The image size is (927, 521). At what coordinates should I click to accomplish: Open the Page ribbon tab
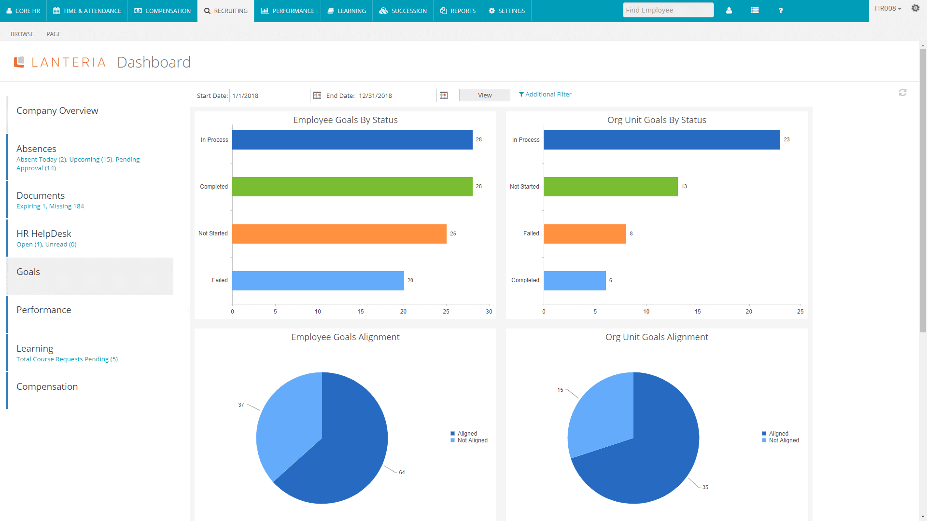(54, 34)
